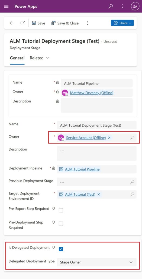Open ALM Tutorial Pipeline link
Image resolution: width=142 pixels, height=279 pixels.
pos(82,169)
